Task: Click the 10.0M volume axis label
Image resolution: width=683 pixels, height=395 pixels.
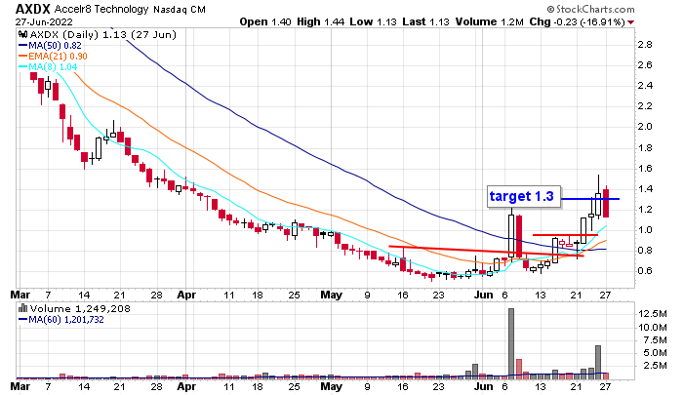Action: tap(652, 327)
